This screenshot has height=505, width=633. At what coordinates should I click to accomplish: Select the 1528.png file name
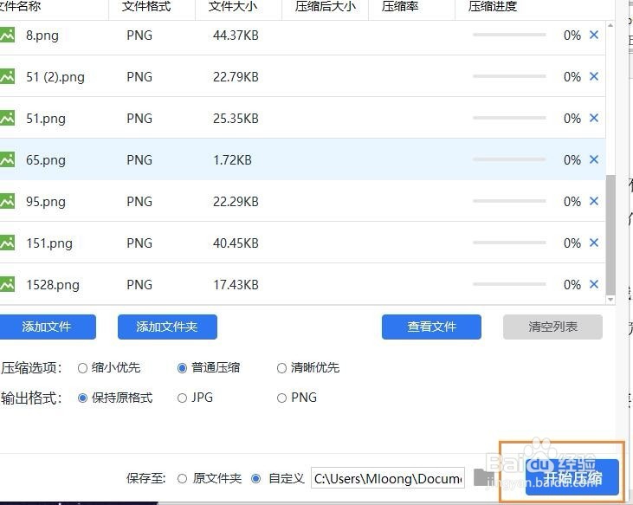53,285
